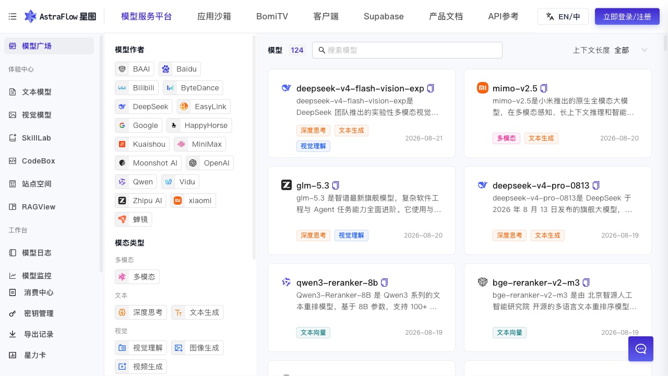Copy the bge-reranker-v2-m3 model name

tap(586, 283)
